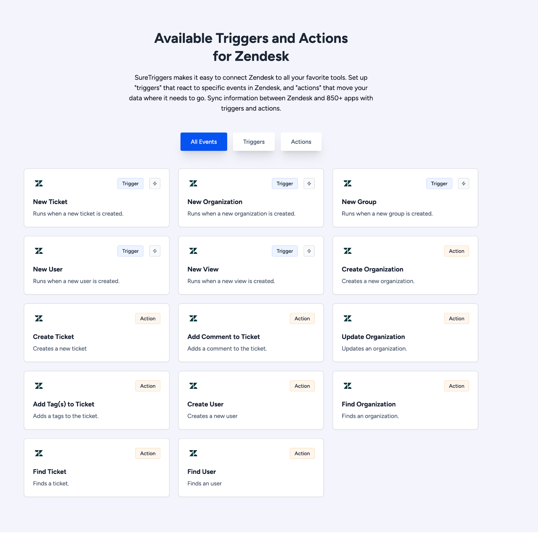Click Trigger badge on New Ticket card
Viewport: 538px width, 533px height.
pos(130,183)
